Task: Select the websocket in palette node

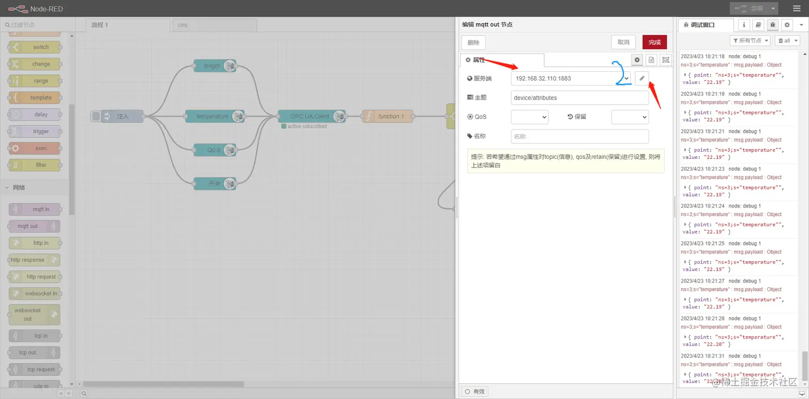Action: point(34,294)
